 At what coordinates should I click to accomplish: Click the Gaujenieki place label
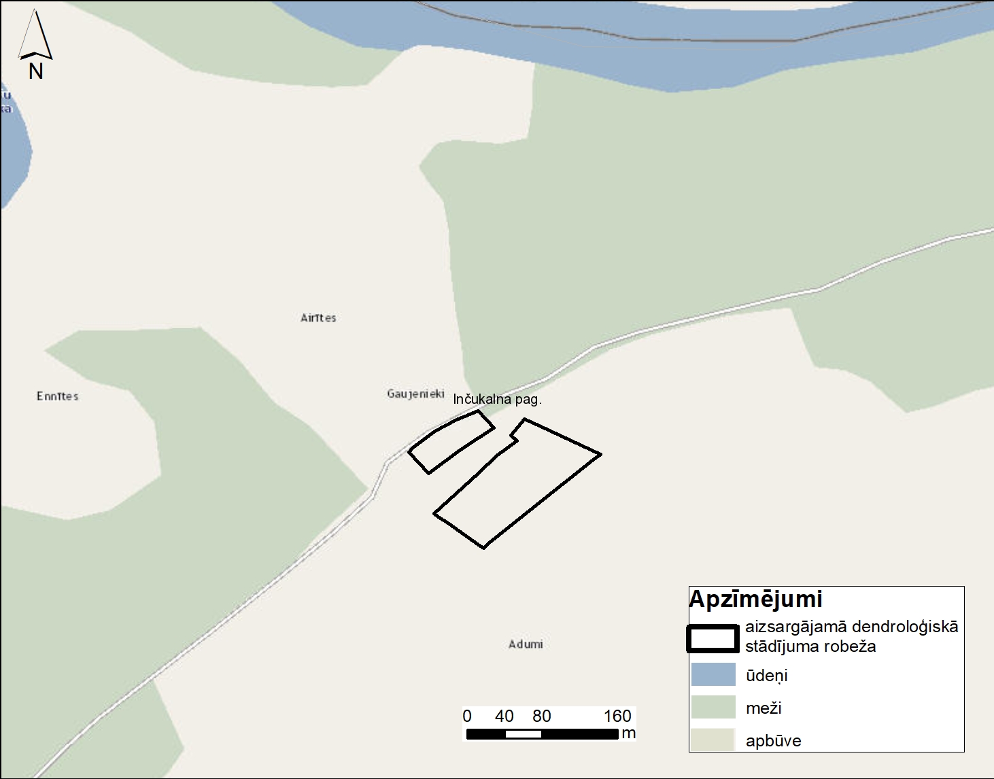coord(415,394)
